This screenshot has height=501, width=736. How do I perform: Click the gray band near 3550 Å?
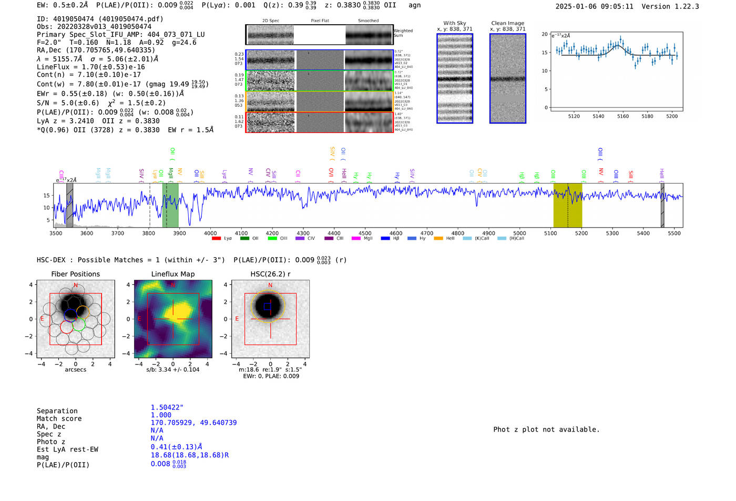coord(70,205)
